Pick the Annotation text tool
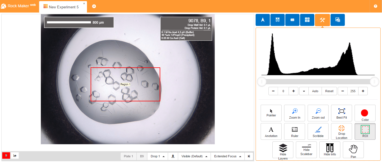Viewport: 382px width, 164px height. (x=271, y=131)
